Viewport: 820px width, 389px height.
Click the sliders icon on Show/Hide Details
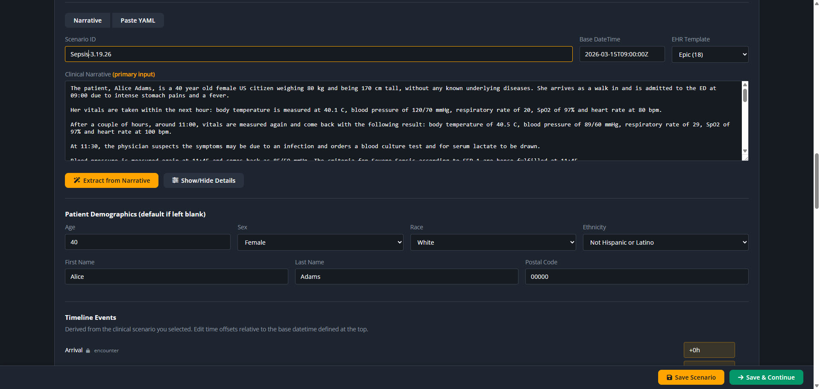(x=175, y=180)
